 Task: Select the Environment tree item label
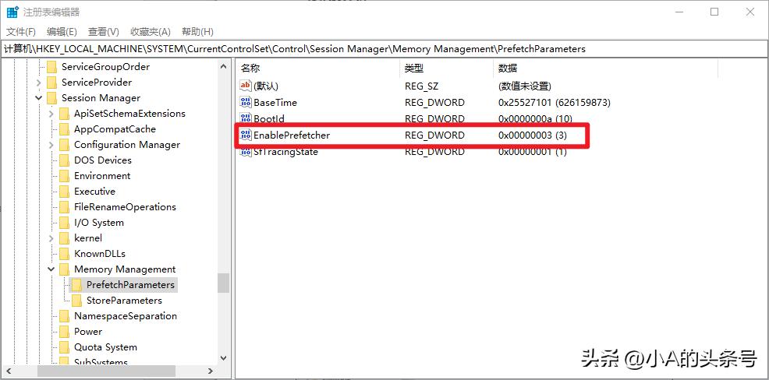click(102, 176)
